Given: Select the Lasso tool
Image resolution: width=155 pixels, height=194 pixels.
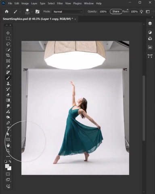Looking at the screenshot, I should (x=8, y=44).
